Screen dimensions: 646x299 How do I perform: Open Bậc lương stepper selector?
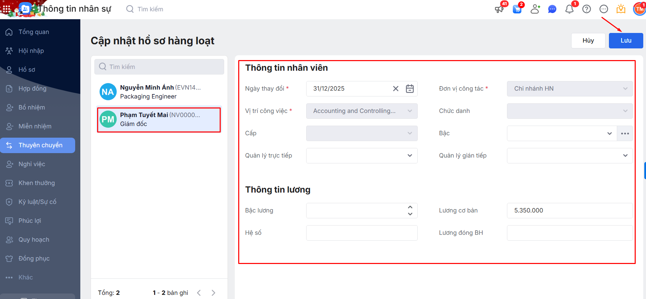tap(410, 210)
